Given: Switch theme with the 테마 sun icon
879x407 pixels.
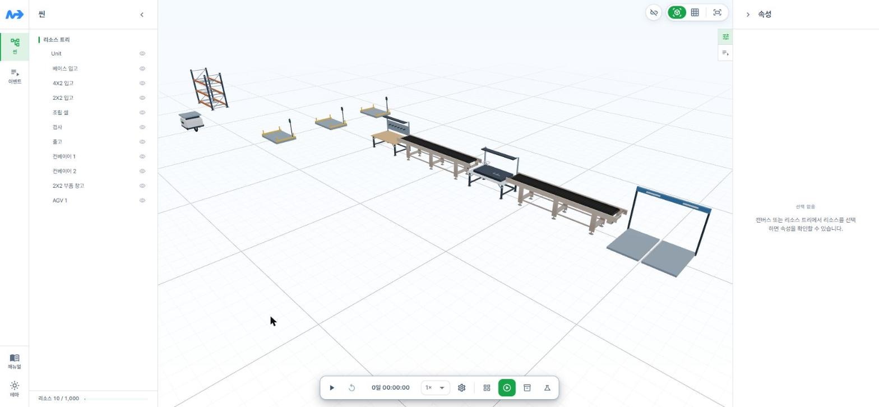Looking at the screenshot, I should [15, 389].
